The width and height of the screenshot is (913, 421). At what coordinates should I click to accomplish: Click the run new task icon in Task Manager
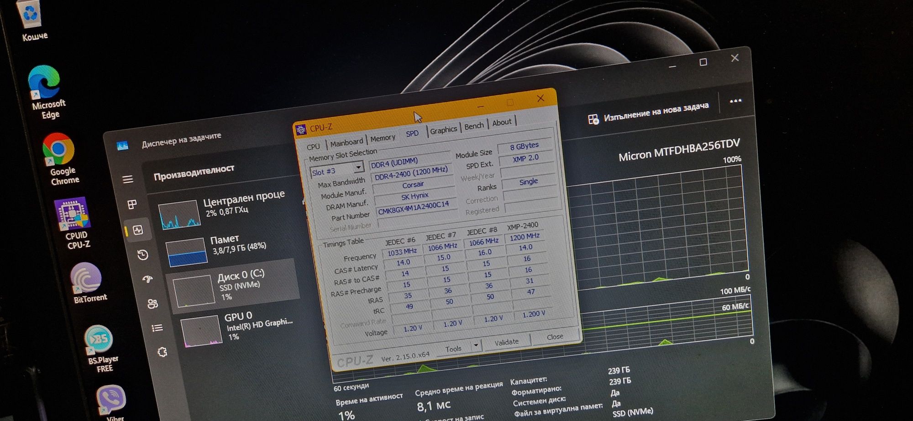[593, 119]
